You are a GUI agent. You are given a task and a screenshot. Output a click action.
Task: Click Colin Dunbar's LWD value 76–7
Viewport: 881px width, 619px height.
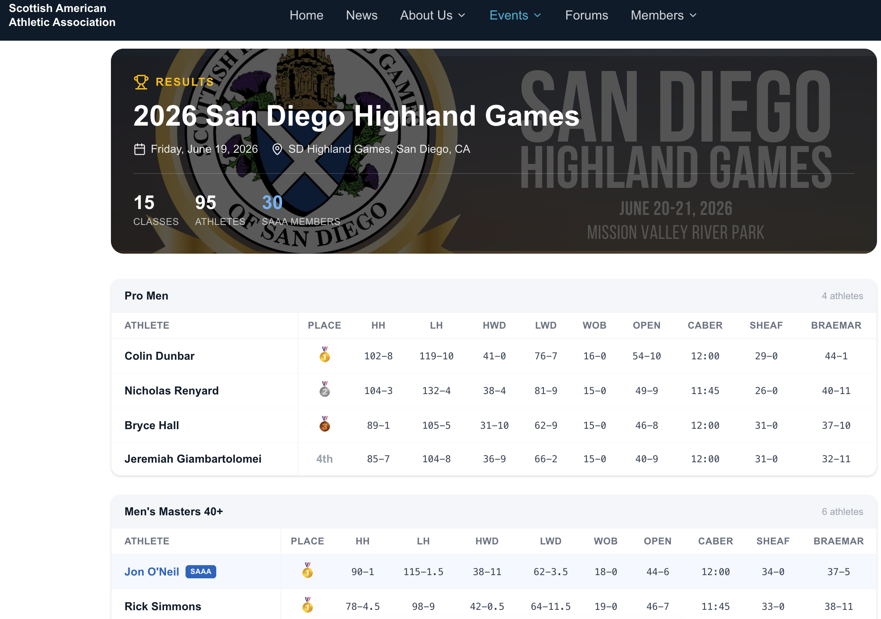click(x=546, y=356)
